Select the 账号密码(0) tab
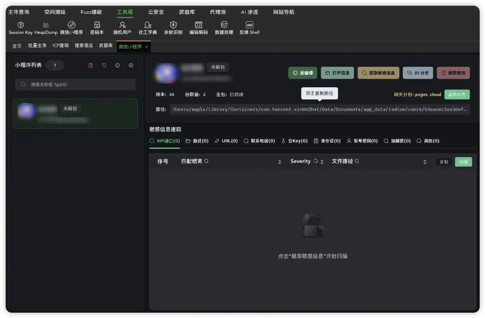 pyautogui.click(x=362, y=141)
